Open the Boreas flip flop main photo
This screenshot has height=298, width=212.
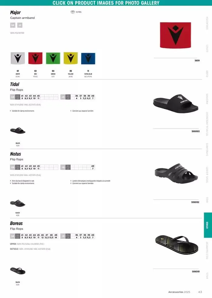(x=177, y=244)
